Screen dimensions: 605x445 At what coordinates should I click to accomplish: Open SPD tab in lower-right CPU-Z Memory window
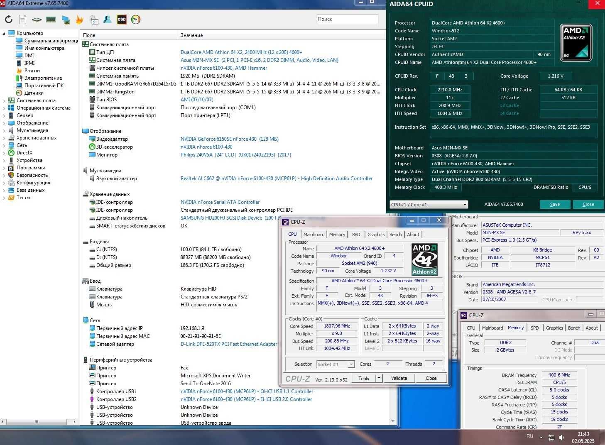click(x=534, y=328)
